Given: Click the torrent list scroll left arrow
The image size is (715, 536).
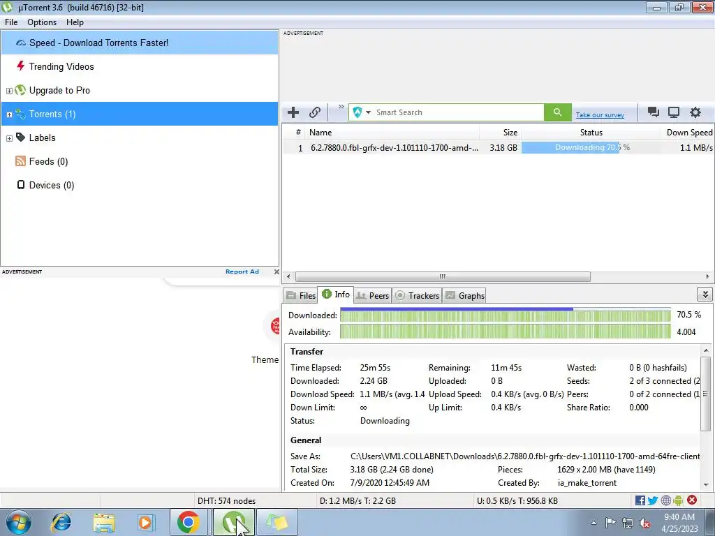Looking at the screenshot, I should coord(288,276).
